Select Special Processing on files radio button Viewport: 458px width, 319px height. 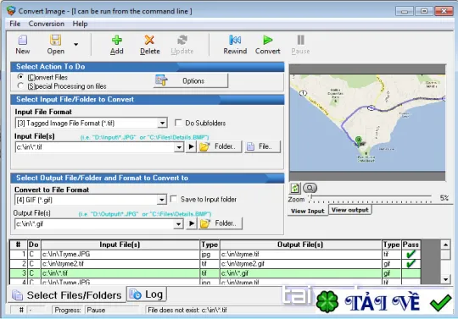click(20, 86)
